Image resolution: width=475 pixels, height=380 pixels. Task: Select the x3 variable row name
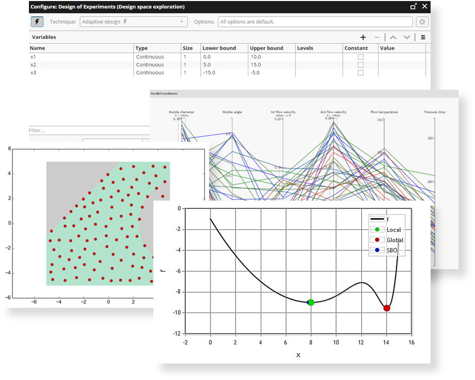click(33, 73)
